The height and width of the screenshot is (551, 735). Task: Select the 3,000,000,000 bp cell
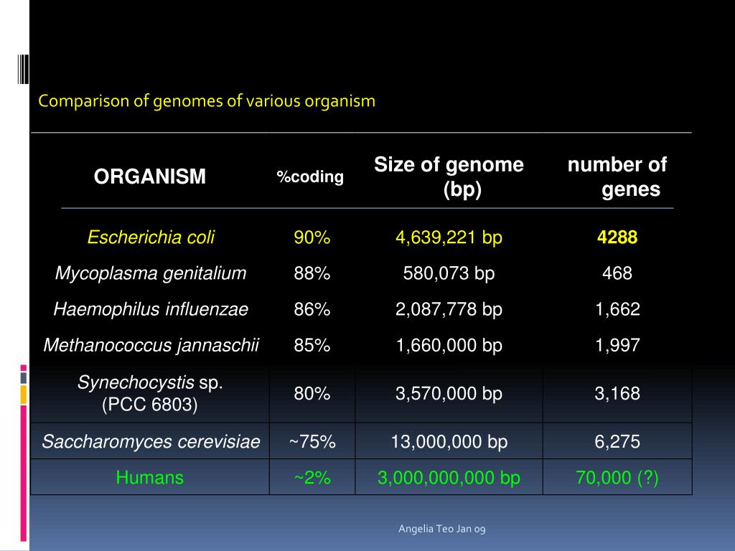[x=449, y=478]
